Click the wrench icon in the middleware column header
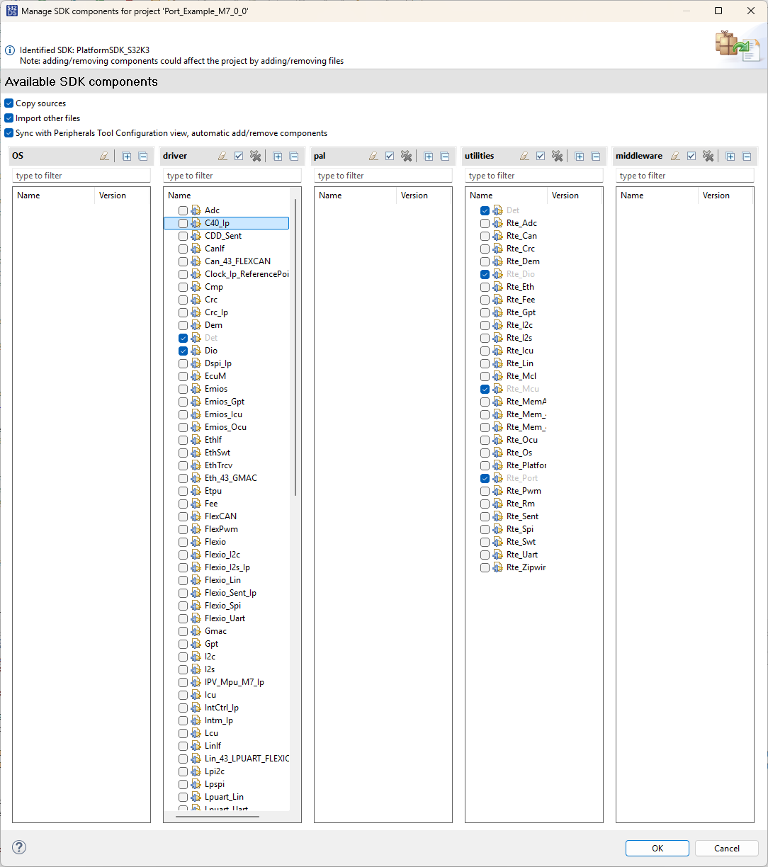This screenshot has width=768, height=867. point(708,156)
